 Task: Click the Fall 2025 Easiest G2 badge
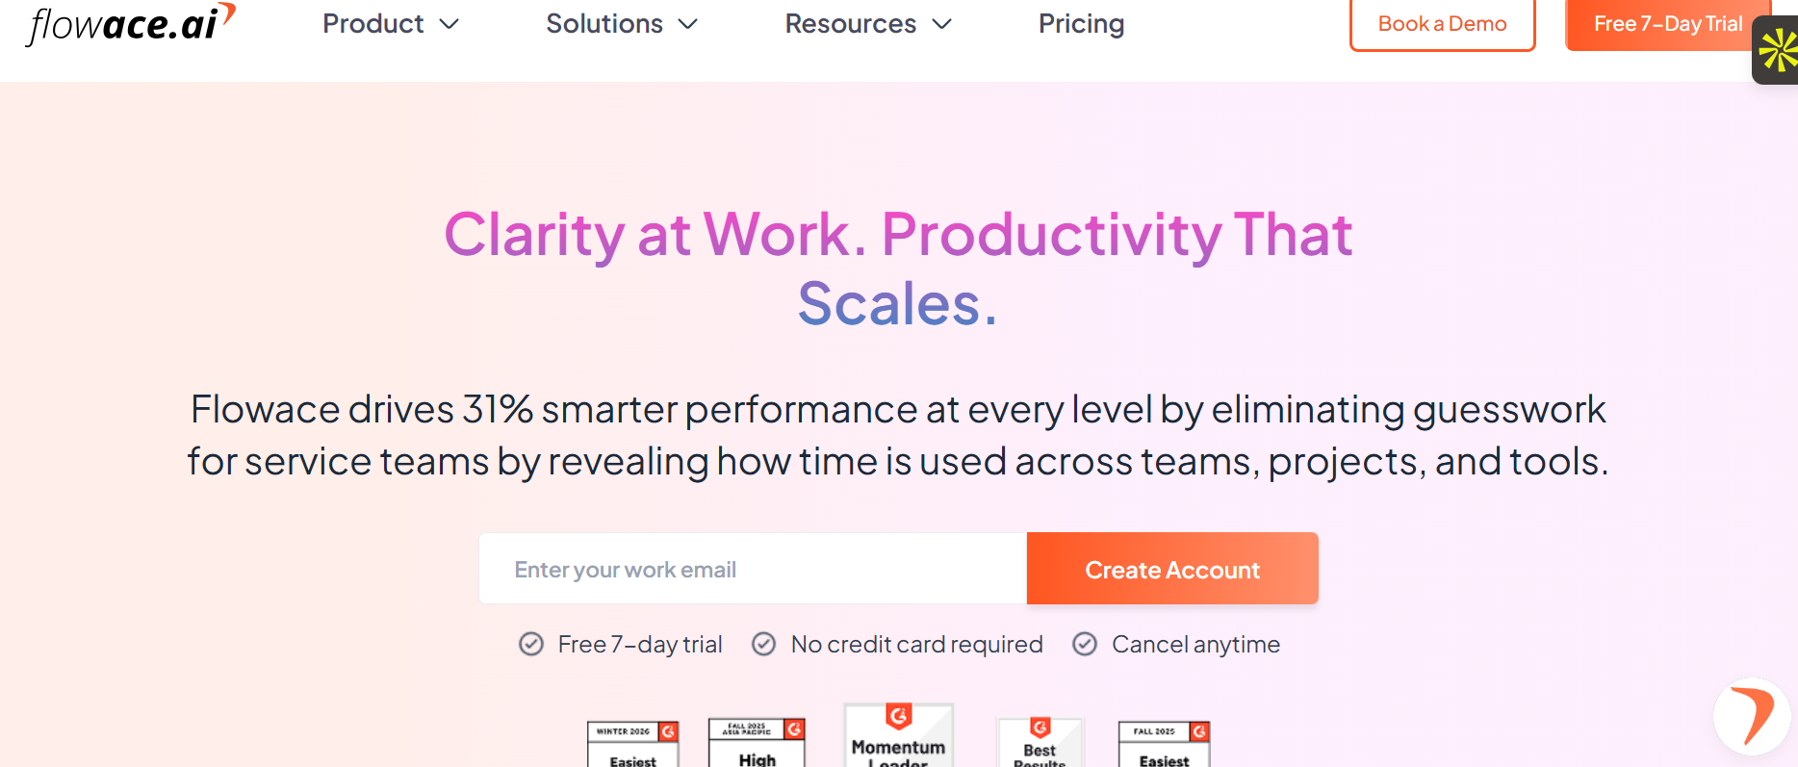[1164, 744]
